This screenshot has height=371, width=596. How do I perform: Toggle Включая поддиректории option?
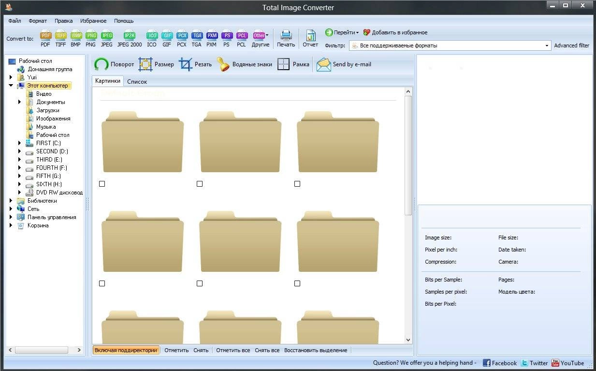point(126,350)
